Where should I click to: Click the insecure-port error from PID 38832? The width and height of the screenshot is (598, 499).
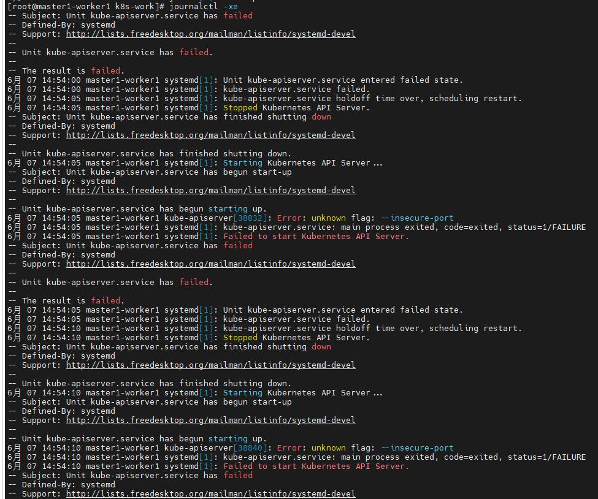(x=416, y=218)
